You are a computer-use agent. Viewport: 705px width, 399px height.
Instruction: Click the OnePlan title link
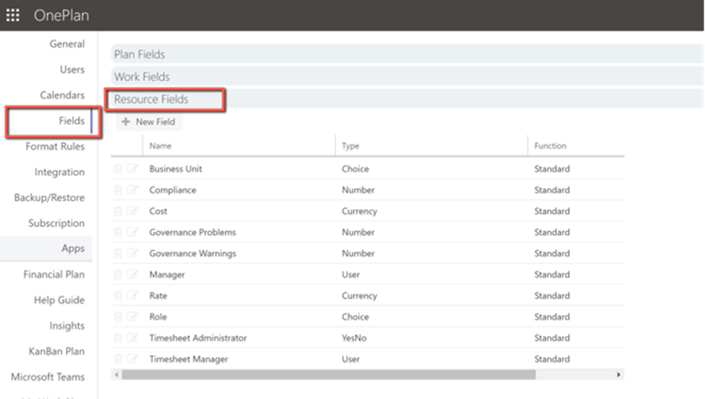pyautogui.click(x=61, y=15)
